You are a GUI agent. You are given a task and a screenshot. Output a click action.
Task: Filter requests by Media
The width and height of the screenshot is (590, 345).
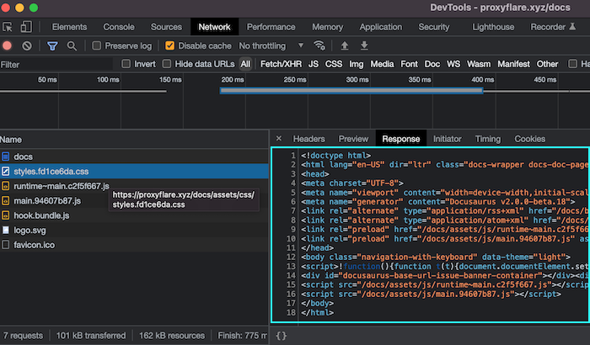coord(382,64)
